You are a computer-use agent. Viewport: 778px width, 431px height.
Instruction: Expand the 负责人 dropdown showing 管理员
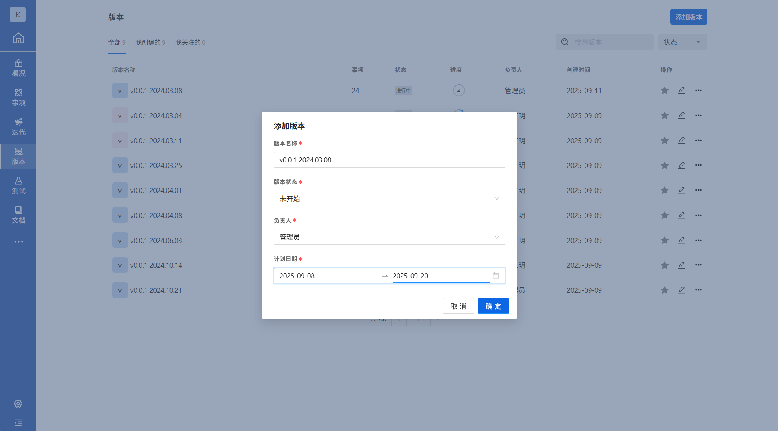389,237
